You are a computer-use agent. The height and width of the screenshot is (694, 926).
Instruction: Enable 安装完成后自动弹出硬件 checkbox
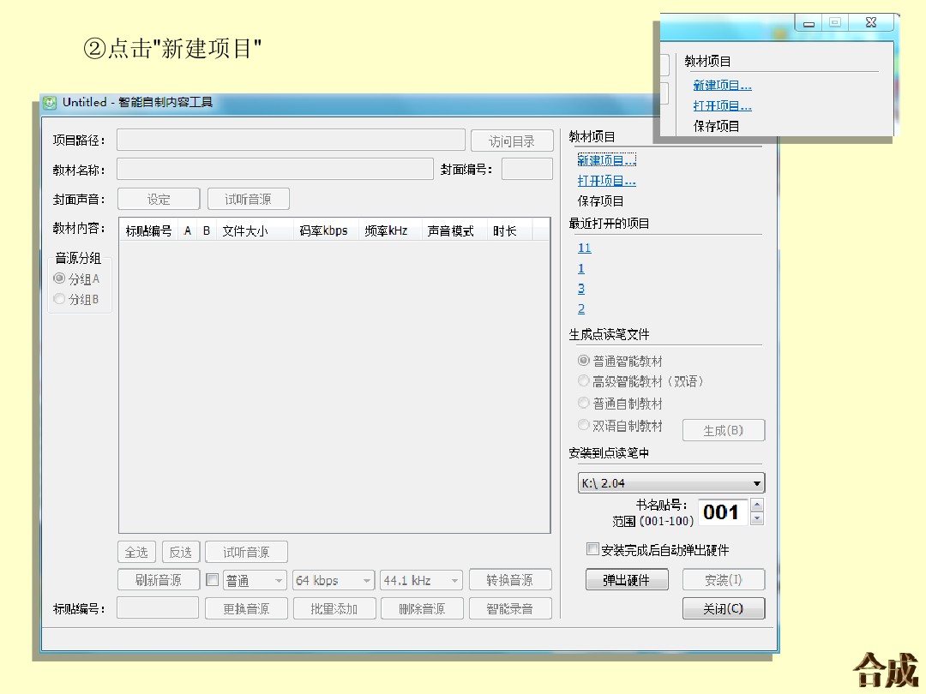(x=592, y=549)
